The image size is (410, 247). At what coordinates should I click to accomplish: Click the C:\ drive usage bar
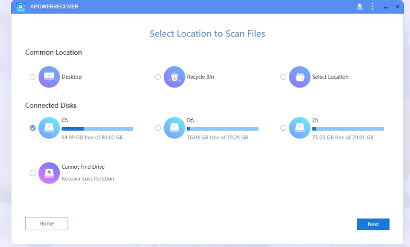pos(97,129)
